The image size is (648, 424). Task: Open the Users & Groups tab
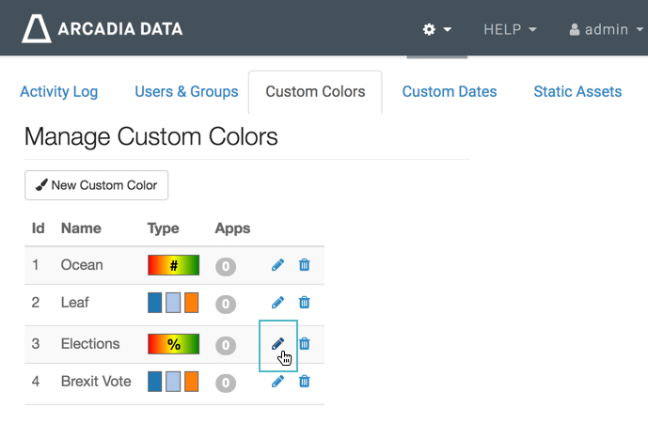(x=186, y=92)
